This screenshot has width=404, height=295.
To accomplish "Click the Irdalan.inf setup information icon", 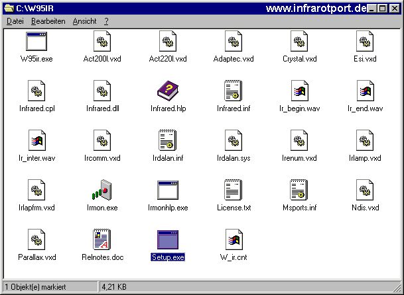I will point(168,140).
